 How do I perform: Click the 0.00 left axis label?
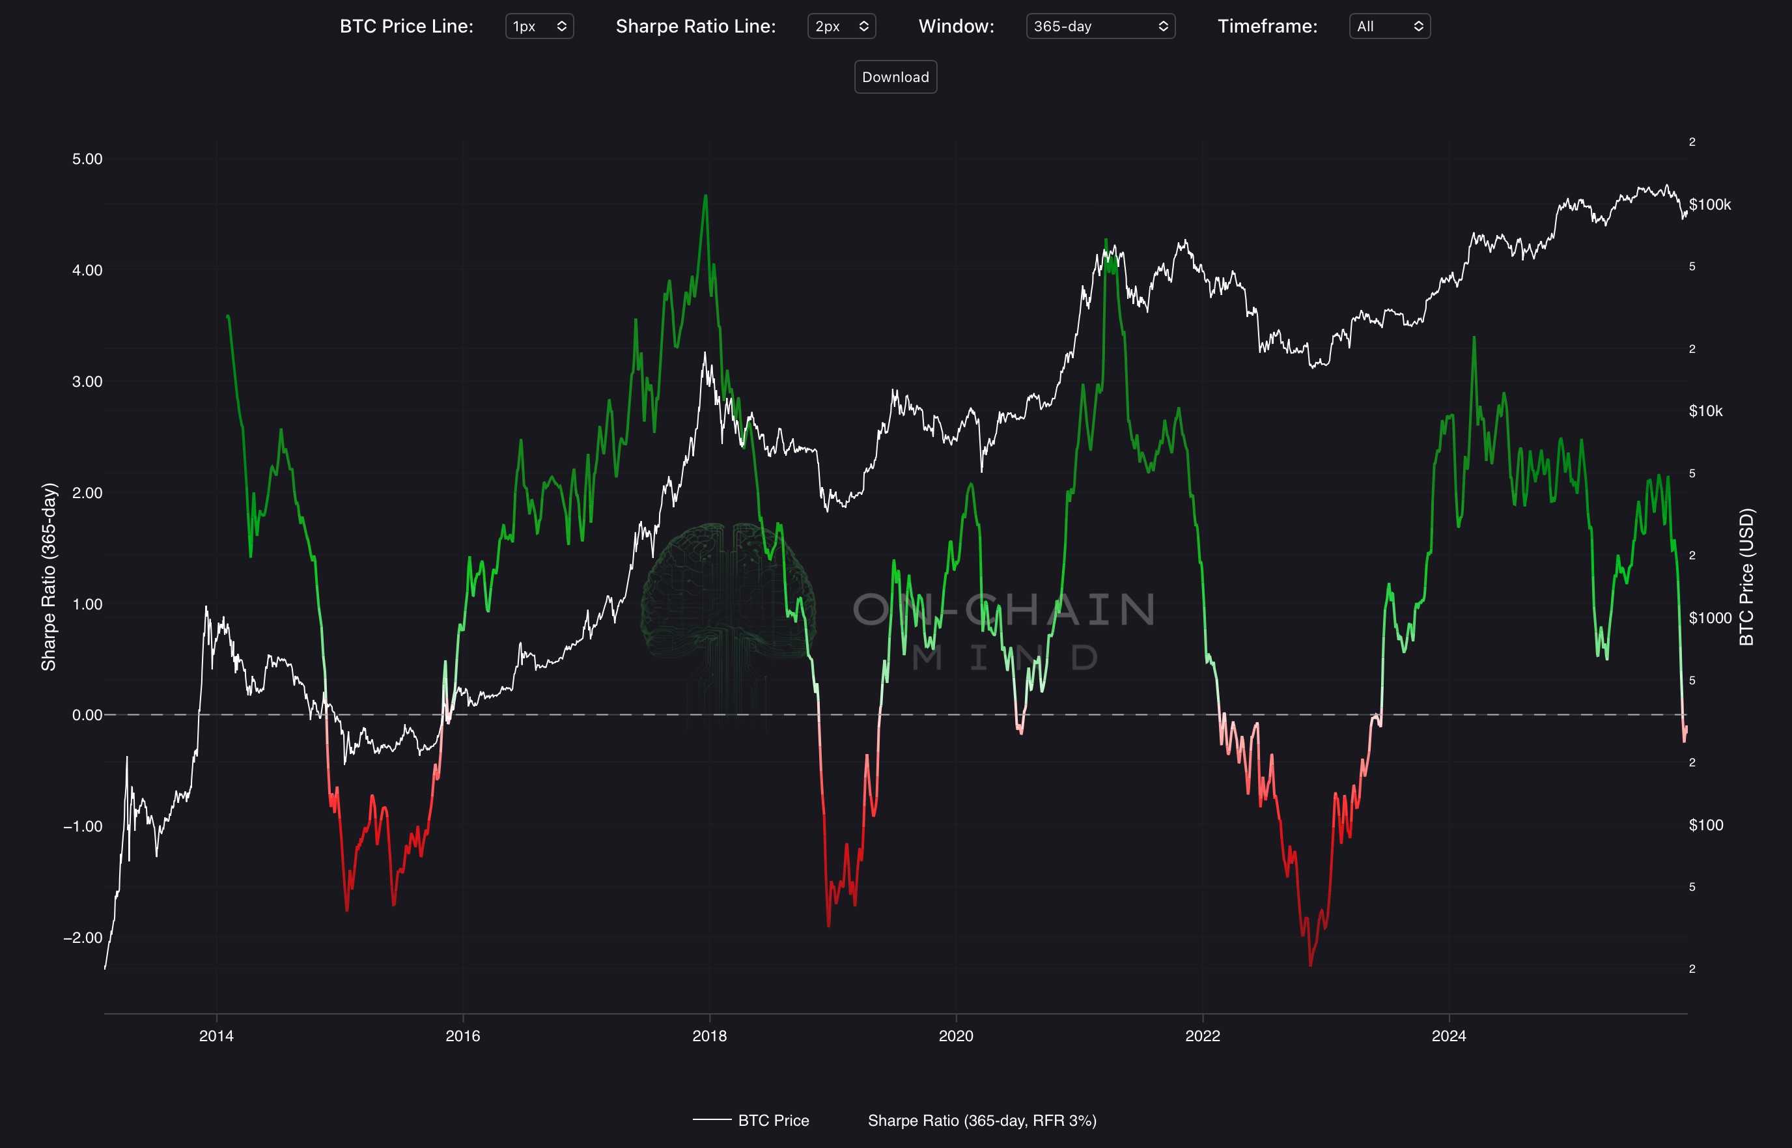(x=87, y=715)
